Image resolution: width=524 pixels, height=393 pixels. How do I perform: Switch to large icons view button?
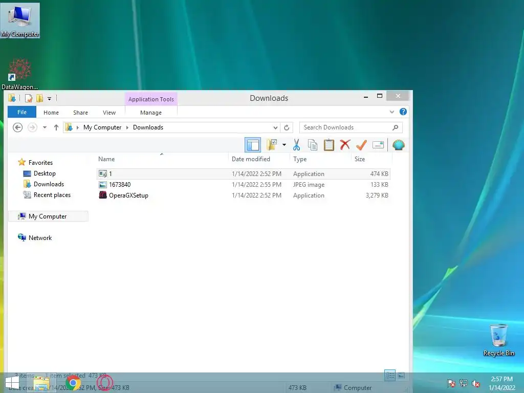401,375
